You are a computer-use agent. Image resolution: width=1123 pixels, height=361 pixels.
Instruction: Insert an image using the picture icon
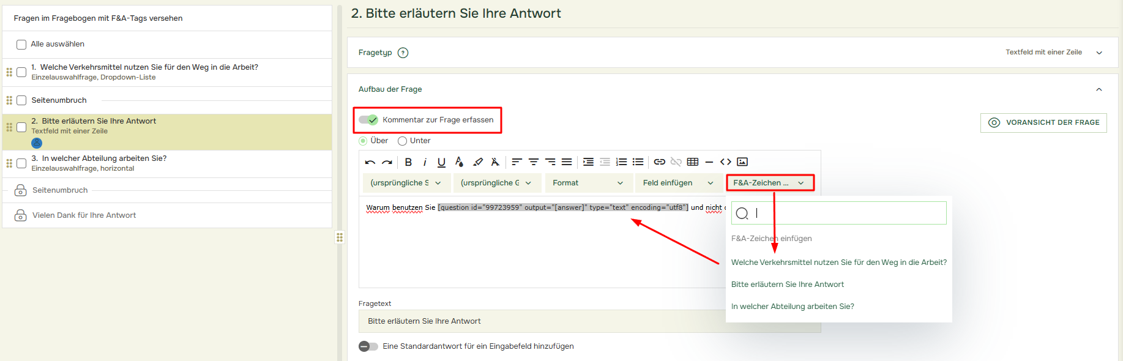(742, 162)
